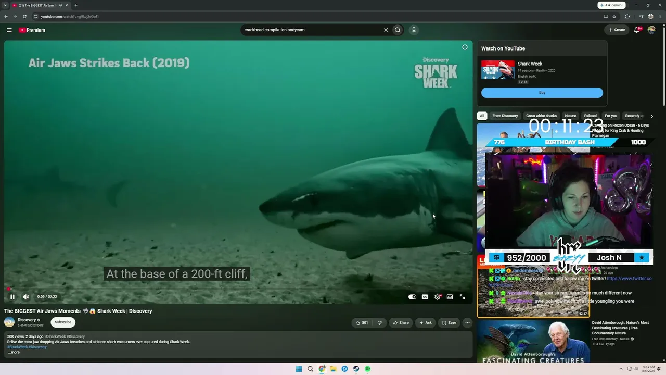This screenshot has height=375, width=666.
Task: Open the YouTube account avatar menu
Action: pyautogui.click(x=651, y=30)
